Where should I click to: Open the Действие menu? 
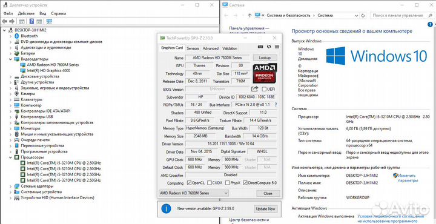[x=26, y=13]
